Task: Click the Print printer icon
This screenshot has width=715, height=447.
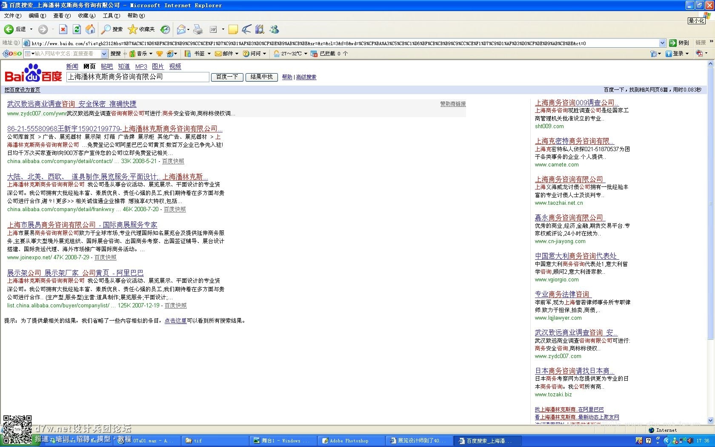Action: click(198, 29)
